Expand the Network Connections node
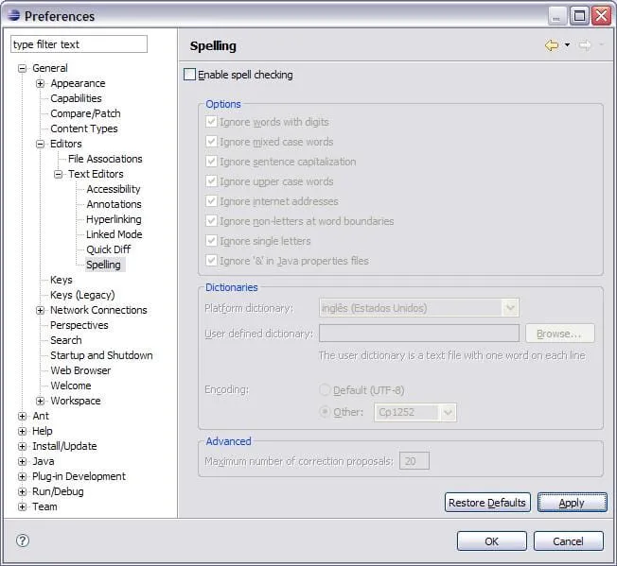The image size is (617, 566). click(40, 310)
